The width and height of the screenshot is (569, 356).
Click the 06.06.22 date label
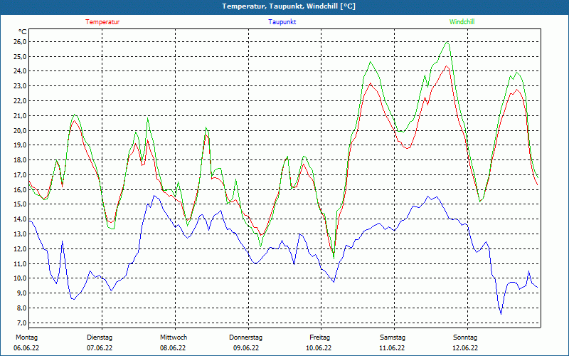click(26, 348)
